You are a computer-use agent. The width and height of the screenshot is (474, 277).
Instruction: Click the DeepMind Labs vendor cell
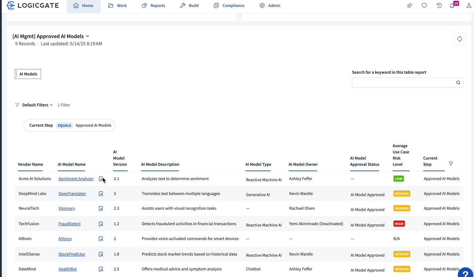click(x=33, y=193)
